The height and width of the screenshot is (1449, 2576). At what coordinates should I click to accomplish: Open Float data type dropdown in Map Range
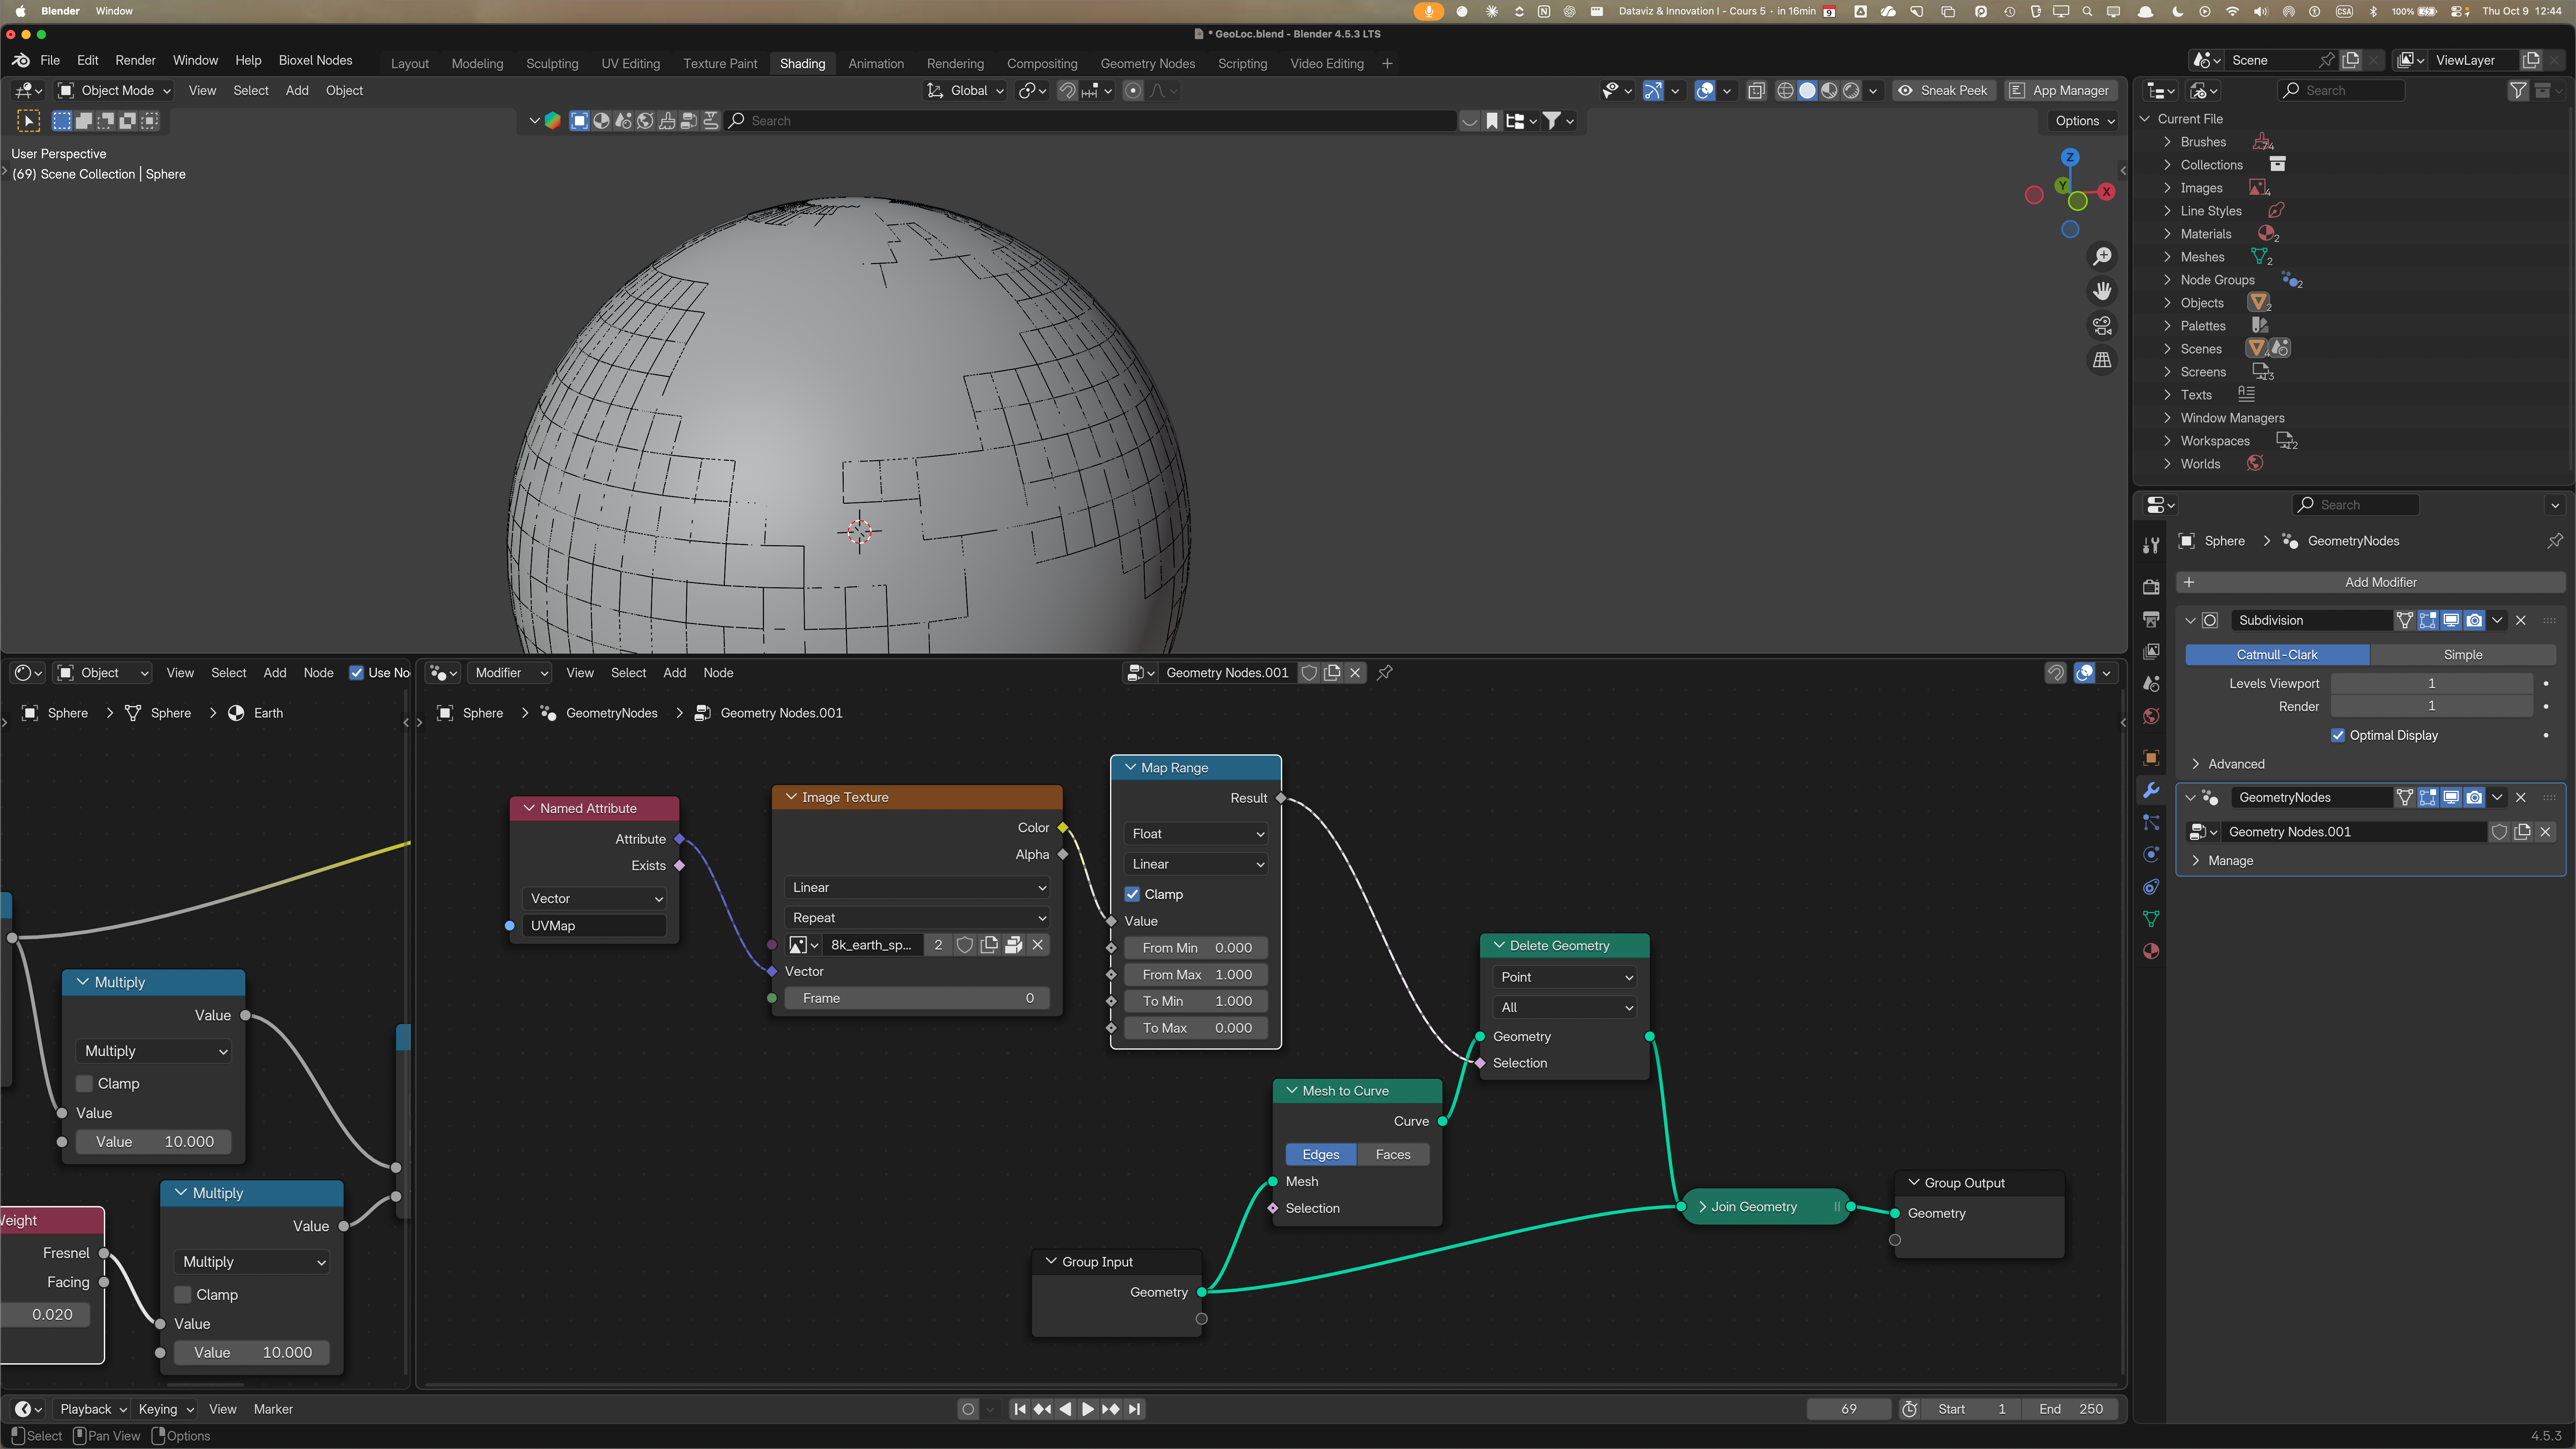1196,834
